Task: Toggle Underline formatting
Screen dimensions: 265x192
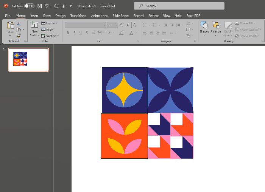Action: (x=80, y=33)
